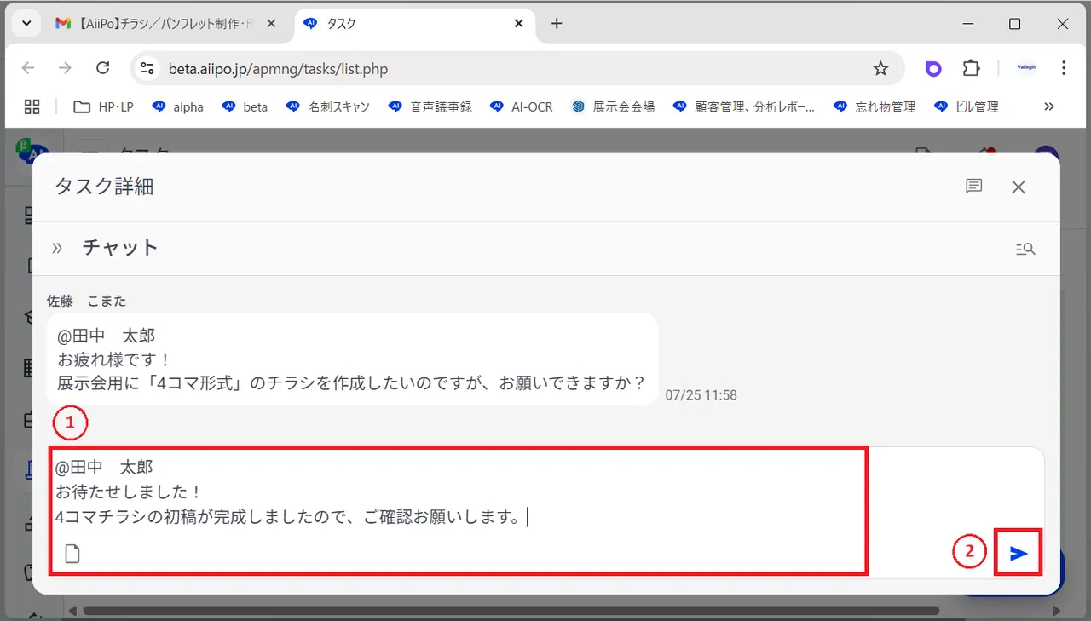Open the 顧客管理、分析レポー... bookmark
The image size is (1091, 621).
point(744,106)
